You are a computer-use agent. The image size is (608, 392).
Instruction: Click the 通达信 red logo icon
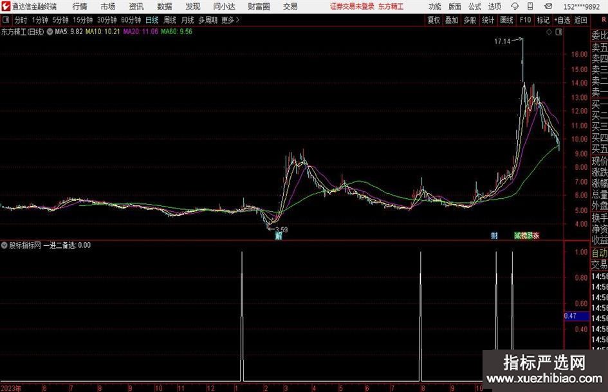coord(6,6)
